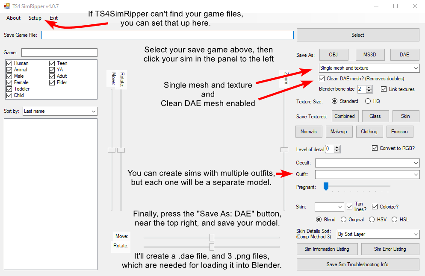This screenshot has height=276, width=425.
Task: Open the Occult dropdown
Action: pos(367,163)
